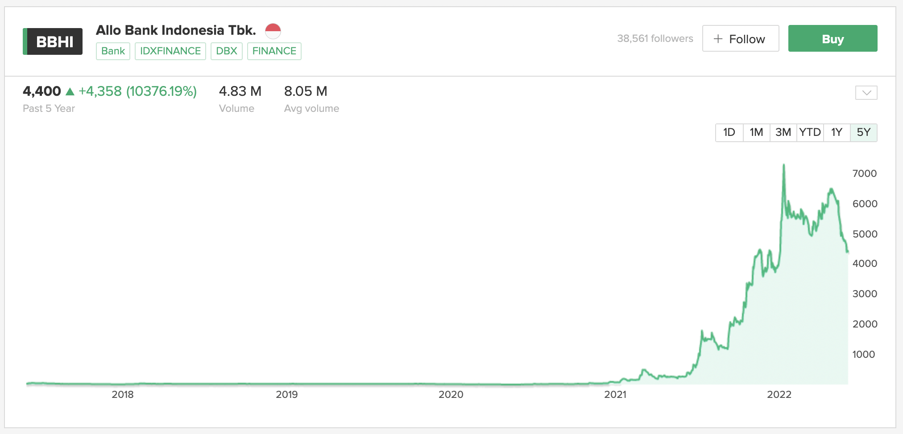Switch chart to 1M range
This screenshot has height=434, width=903.
756,132
